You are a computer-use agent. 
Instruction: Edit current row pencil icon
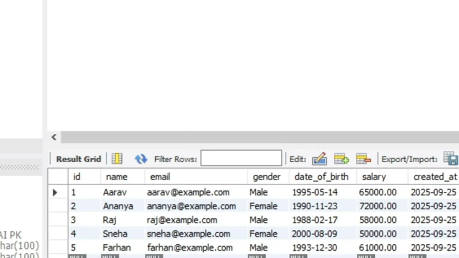point(319,159)
